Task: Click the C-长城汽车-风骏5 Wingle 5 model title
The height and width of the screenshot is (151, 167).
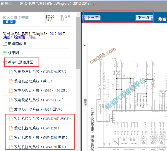Action: pos(34,34)
